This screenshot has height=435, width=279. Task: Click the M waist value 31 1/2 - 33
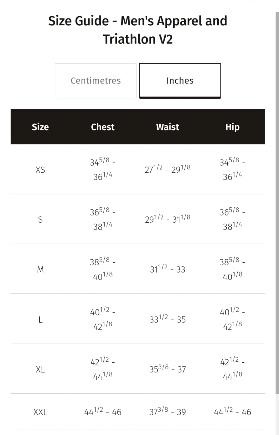(x=168, y=269)
